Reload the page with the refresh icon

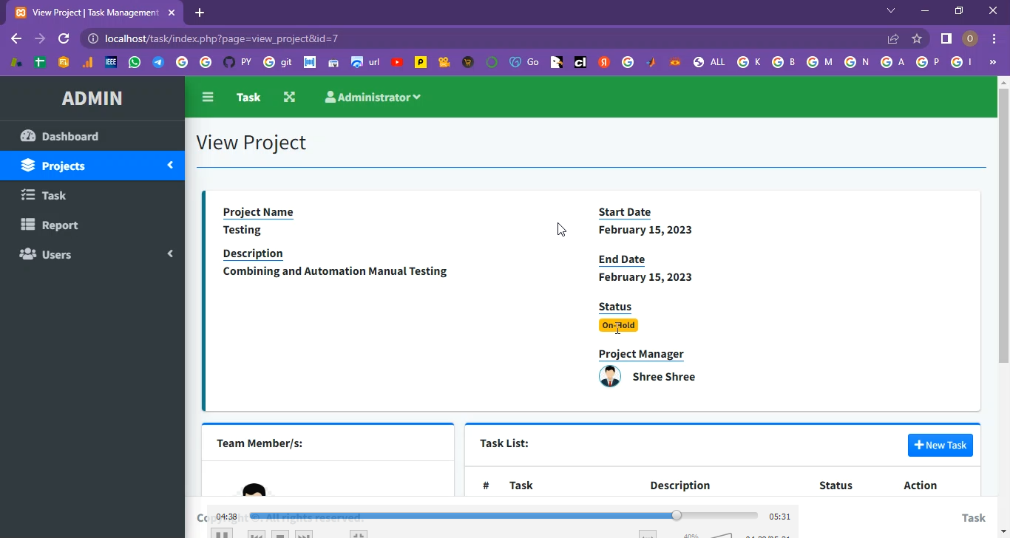[64, 38]
